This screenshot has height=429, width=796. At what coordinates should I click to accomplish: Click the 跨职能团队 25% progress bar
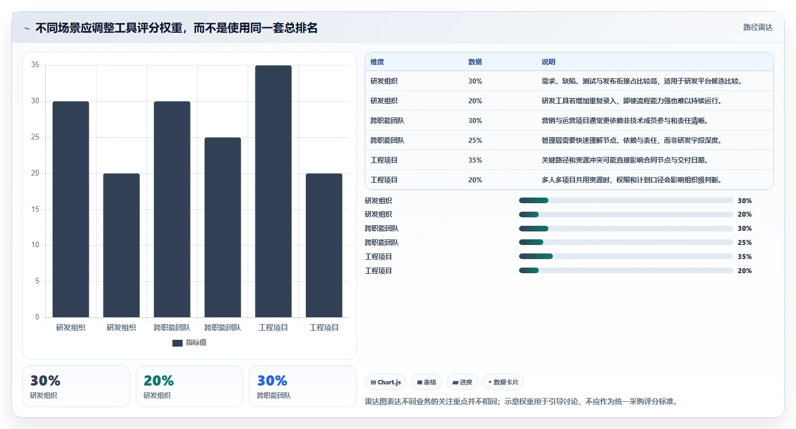[626, 243]
